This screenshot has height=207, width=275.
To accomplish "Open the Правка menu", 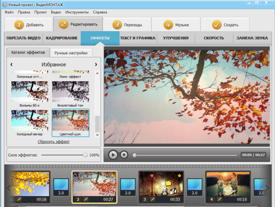I will click(x=24, y=12).
